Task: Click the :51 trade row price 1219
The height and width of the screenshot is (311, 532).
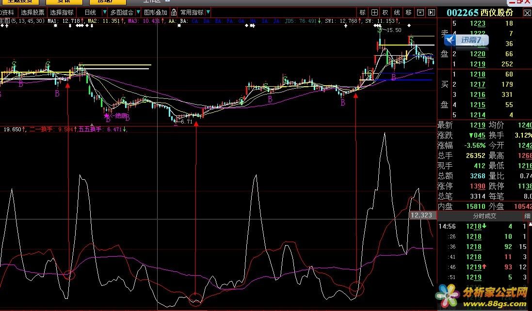Action: coord(474,277)
